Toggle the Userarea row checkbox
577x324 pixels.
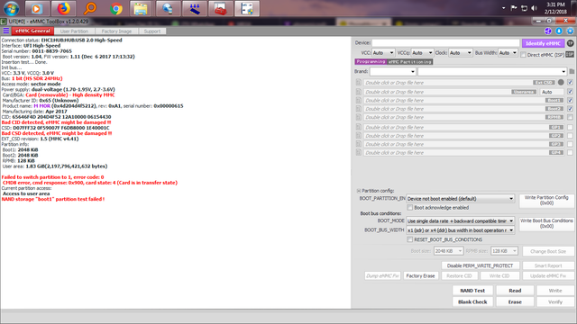[570, 92]
